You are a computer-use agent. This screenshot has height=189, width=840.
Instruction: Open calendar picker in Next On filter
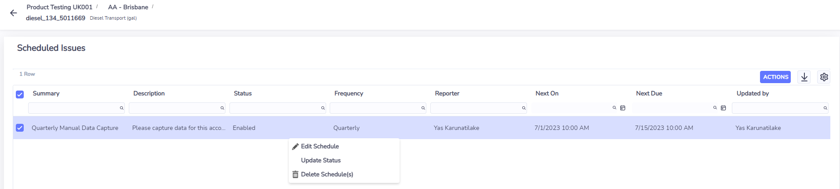point(622,108)
